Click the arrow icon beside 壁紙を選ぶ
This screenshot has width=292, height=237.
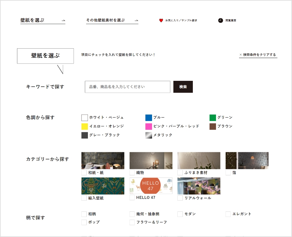(x=63, y=20)
